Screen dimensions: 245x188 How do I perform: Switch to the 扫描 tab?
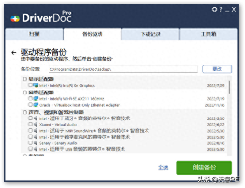(34, 34)
